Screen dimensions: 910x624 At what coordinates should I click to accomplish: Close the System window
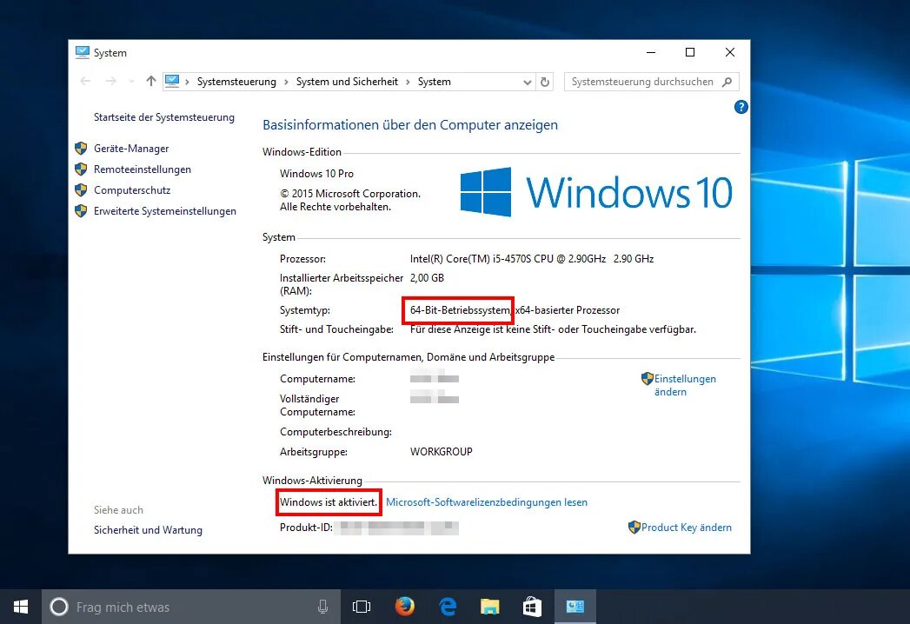[x=730, y=52]
